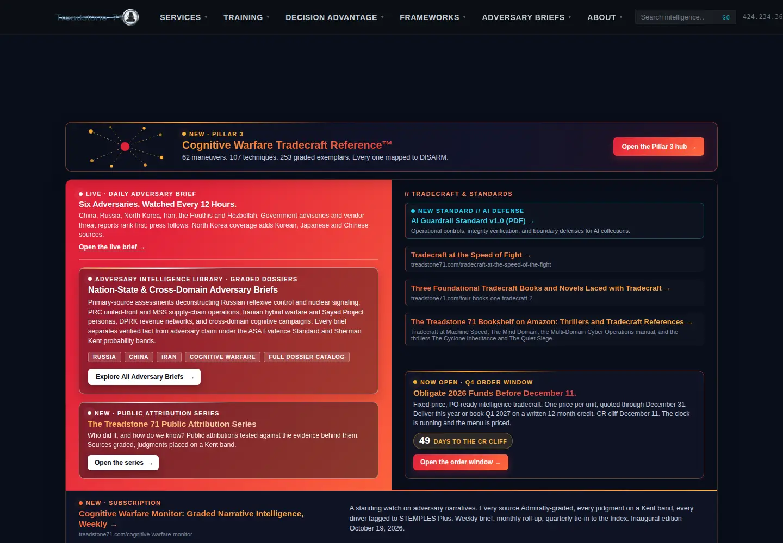The width and height of the screenshot is (783, 543).
Task: Click the Pillar 3 network graphic
Action: click(x=126, y=147)
